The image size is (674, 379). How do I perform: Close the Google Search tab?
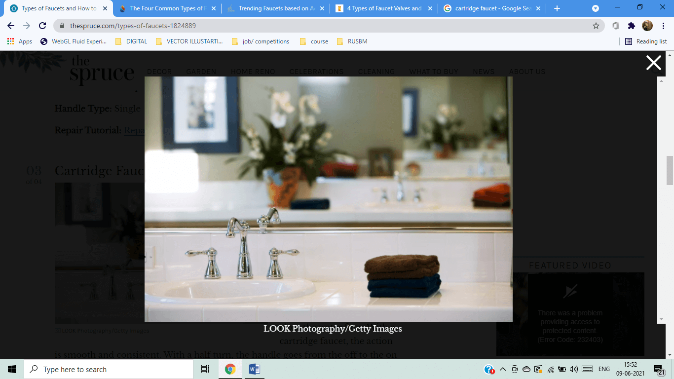(x=538, y=8)
